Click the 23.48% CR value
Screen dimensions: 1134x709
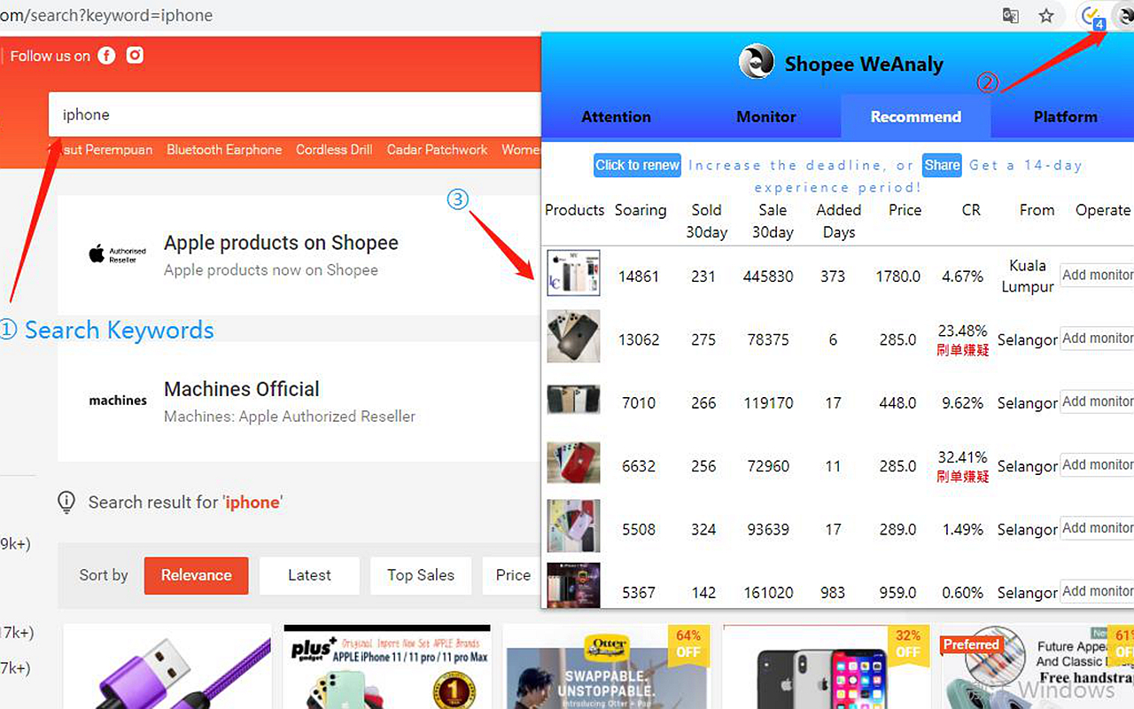962,331
